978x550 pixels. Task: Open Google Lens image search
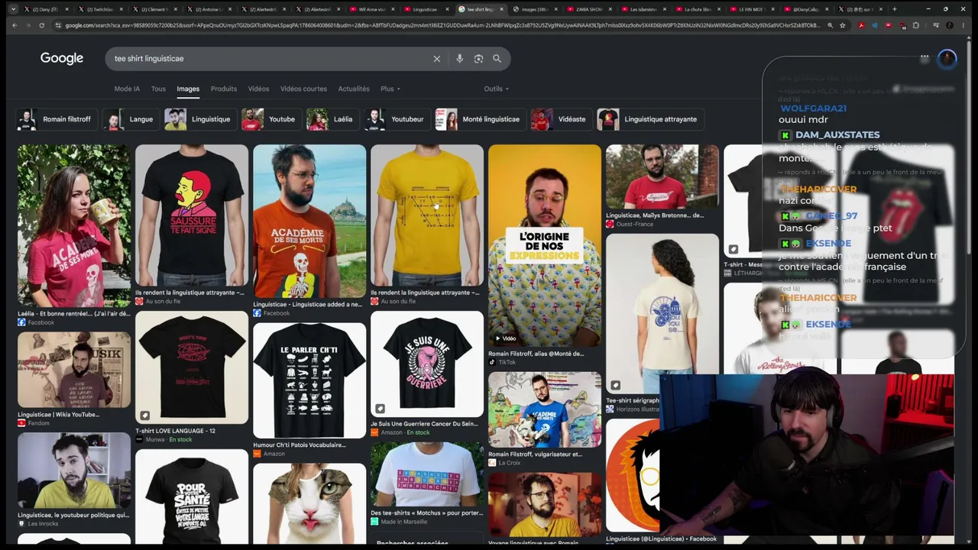478,59
